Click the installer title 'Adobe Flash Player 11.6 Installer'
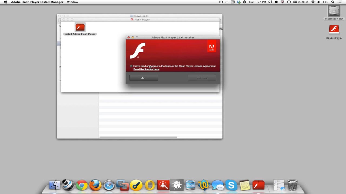Screen dimensions: 346x194 173,37
